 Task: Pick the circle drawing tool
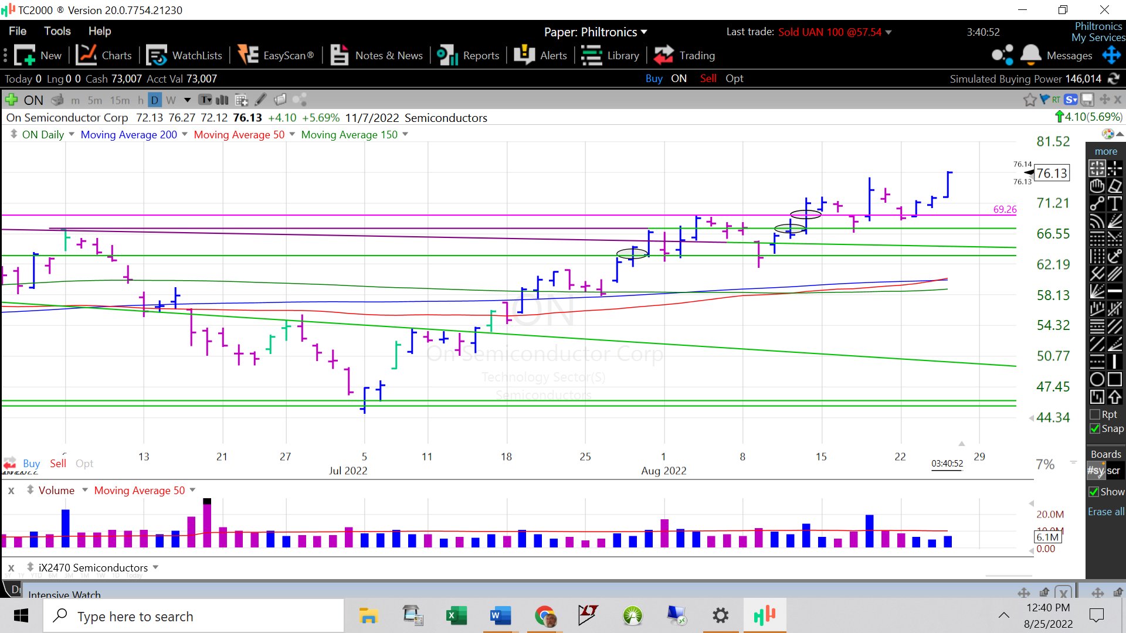[x=1097, y=379]
